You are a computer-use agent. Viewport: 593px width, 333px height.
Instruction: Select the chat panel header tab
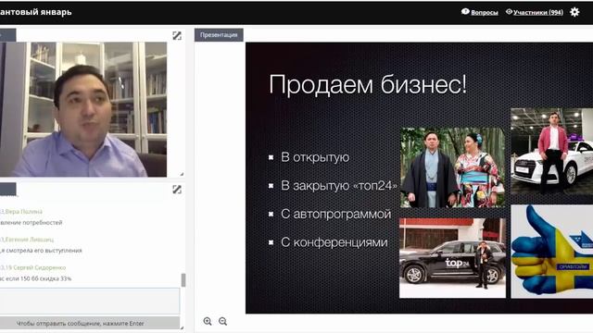[8, 189]
